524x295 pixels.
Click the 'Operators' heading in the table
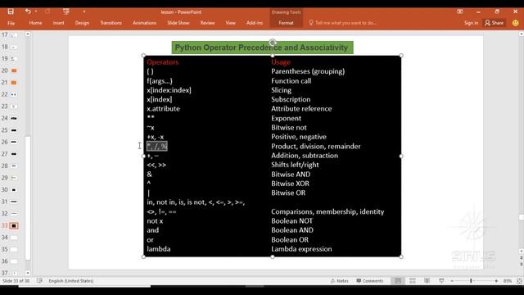coord(163,62)
